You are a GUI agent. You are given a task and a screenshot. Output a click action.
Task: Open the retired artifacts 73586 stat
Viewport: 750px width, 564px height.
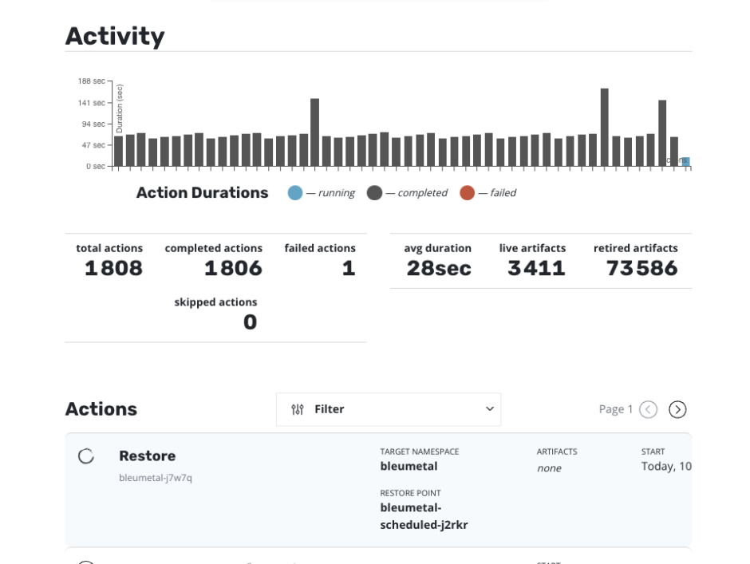tap(641, 268)
